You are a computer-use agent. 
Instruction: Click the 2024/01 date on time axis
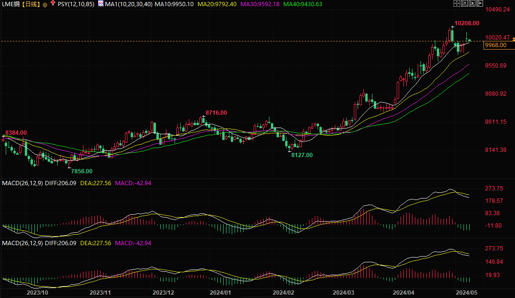tap(221, 293)
